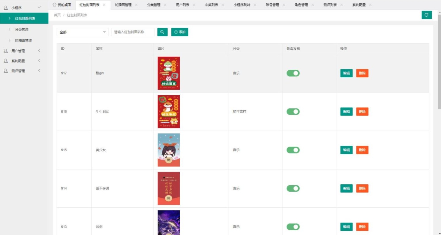
Task: Switch to the 用户列表 tab
Action: 182,5
